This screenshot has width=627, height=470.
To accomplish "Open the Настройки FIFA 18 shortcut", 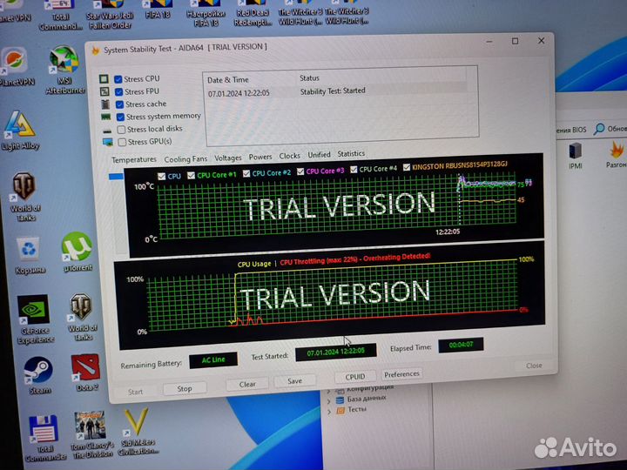I will click(206, 14).
